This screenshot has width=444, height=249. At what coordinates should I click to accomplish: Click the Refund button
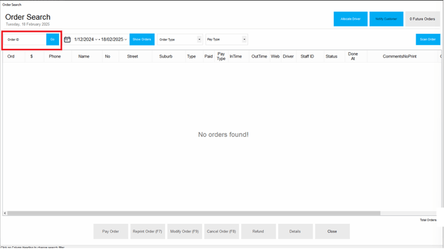coord(258,231)
